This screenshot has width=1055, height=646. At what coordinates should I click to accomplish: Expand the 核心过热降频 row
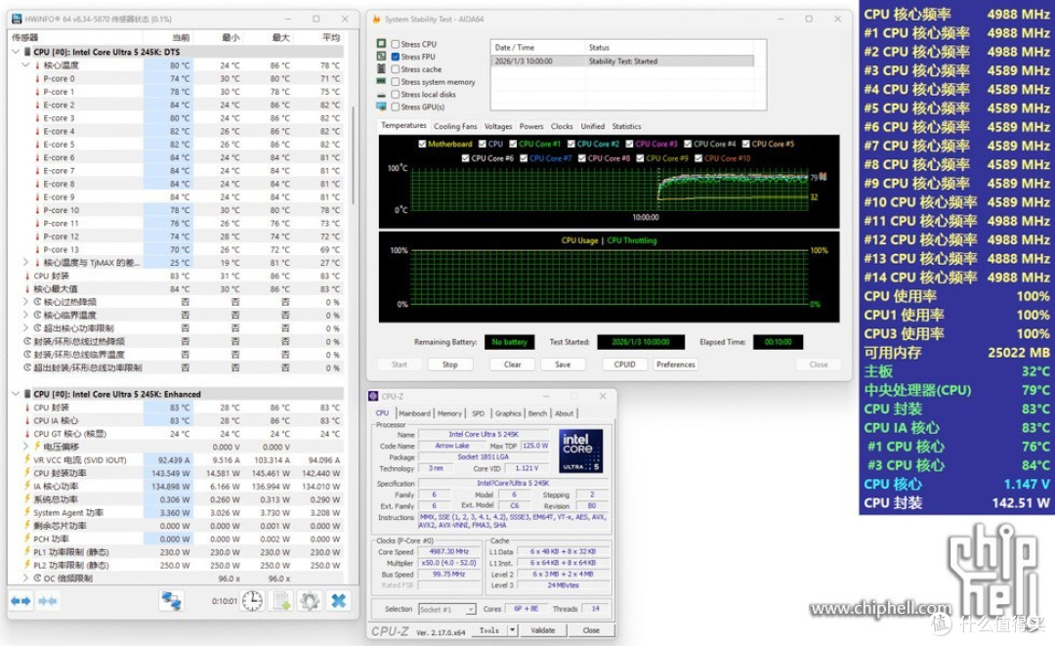(25, 302)
